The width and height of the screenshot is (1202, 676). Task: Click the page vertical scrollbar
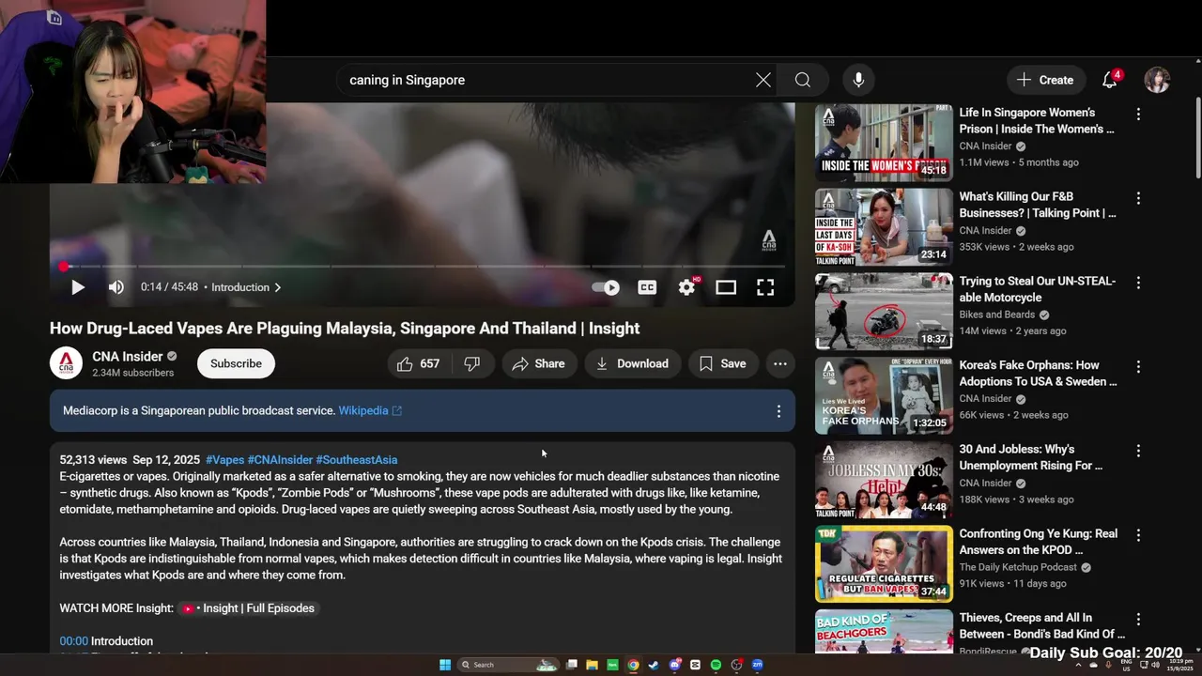(x=1197, y=136)
